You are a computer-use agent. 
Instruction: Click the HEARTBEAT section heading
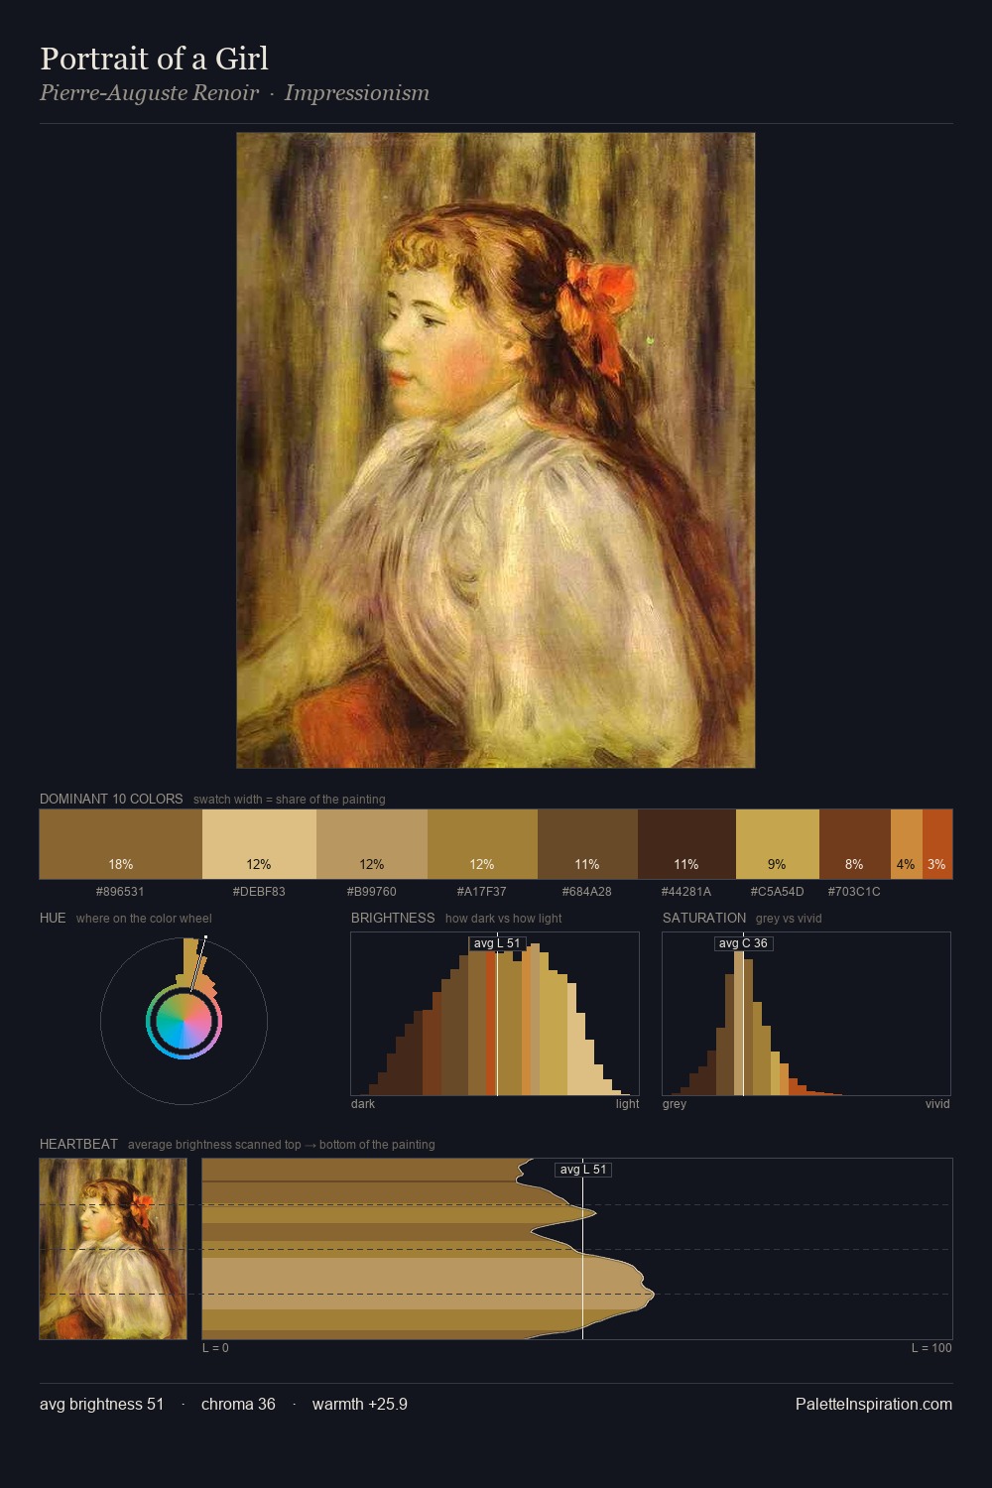coord(78,1144)
